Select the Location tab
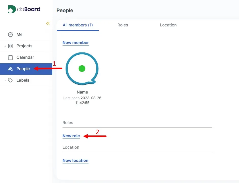 [168, 25]
